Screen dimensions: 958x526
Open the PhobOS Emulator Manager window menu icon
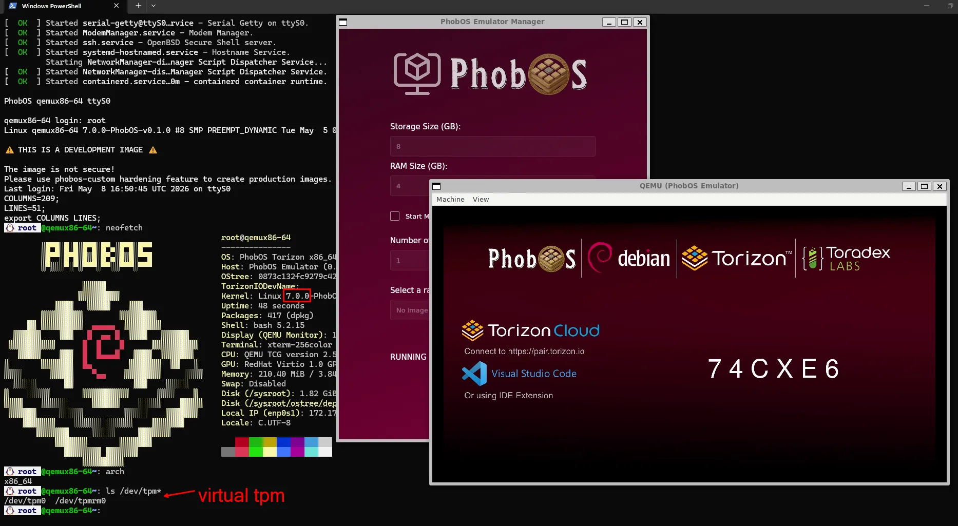[343, 22]
